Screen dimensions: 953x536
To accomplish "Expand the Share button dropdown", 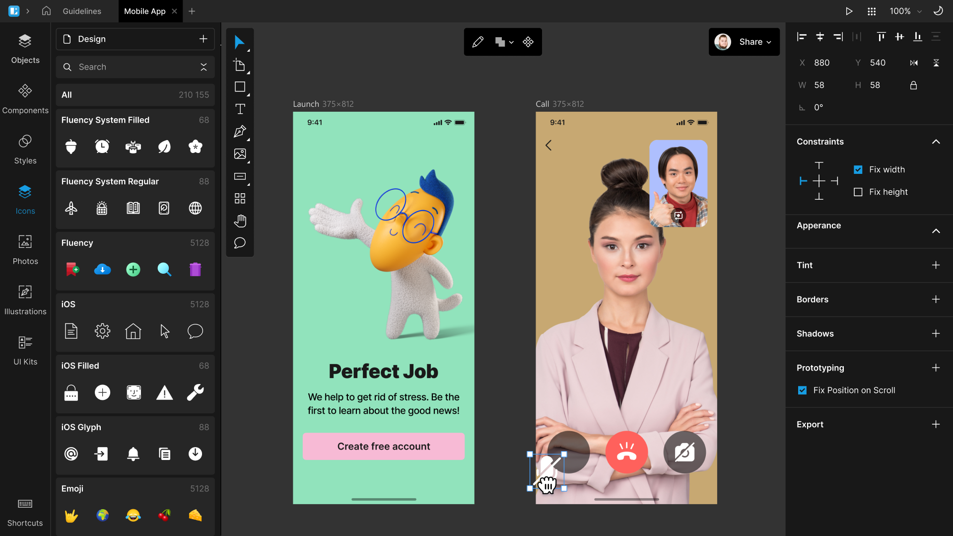I will (768, 42).
